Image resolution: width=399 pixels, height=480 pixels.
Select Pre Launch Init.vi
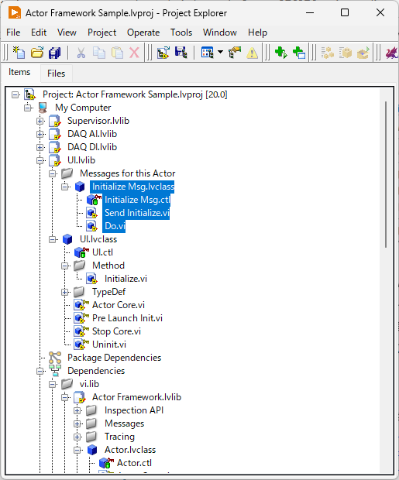tap(127, 318)
